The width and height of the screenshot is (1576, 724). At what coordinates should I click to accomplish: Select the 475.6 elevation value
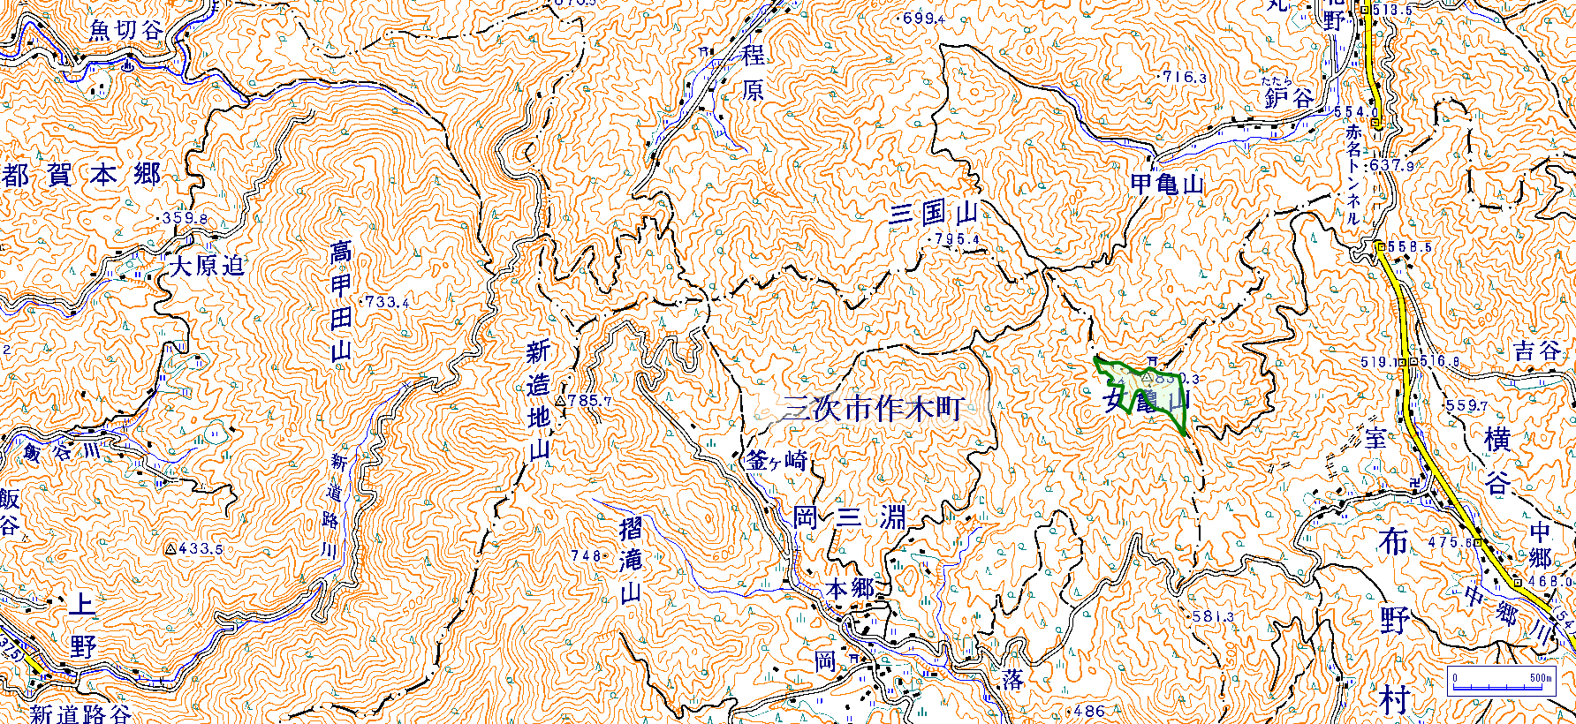(1450, 542)
